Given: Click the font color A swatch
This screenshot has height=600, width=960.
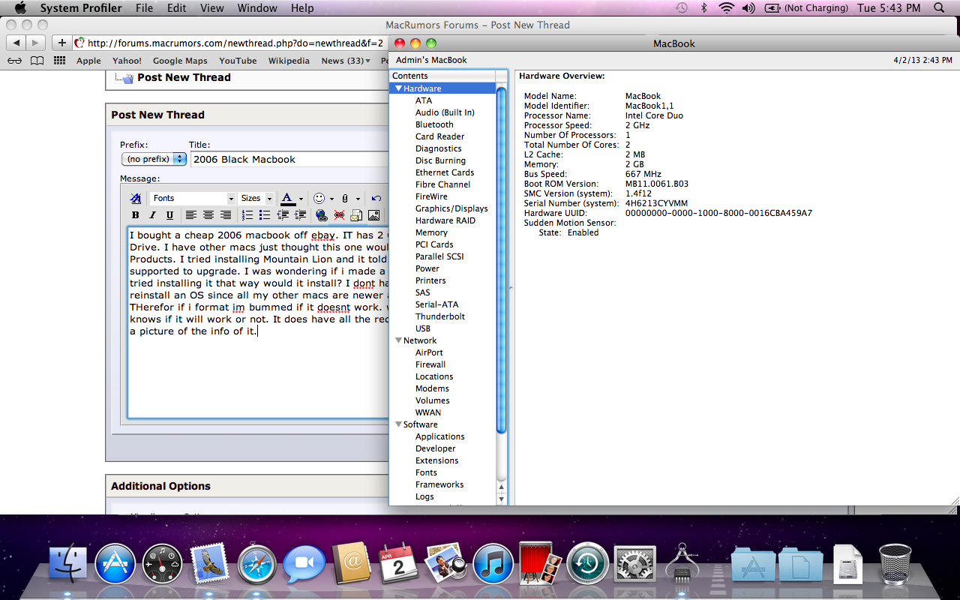Looking at the screenshot, I should click(288, 199).
